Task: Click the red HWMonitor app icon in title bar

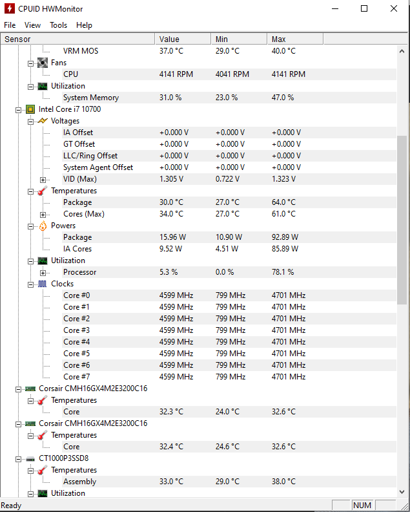Action: 9,9
